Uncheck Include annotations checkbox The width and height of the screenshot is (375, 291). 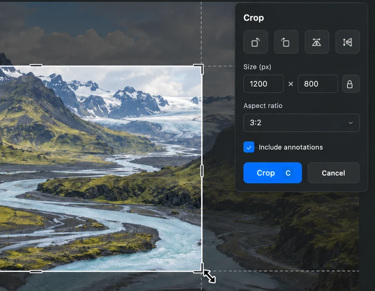249,147
